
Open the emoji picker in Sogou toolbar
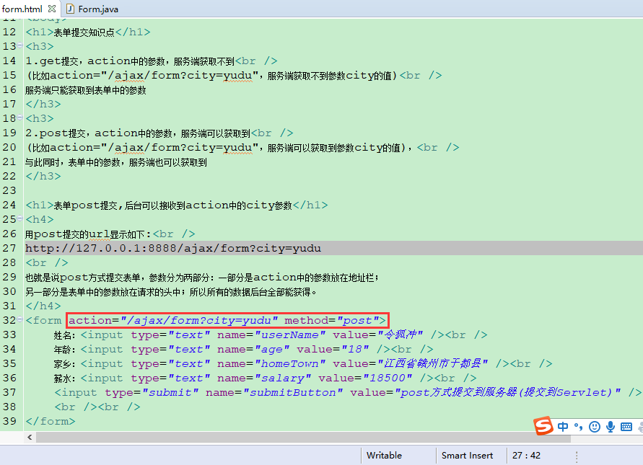594,427
